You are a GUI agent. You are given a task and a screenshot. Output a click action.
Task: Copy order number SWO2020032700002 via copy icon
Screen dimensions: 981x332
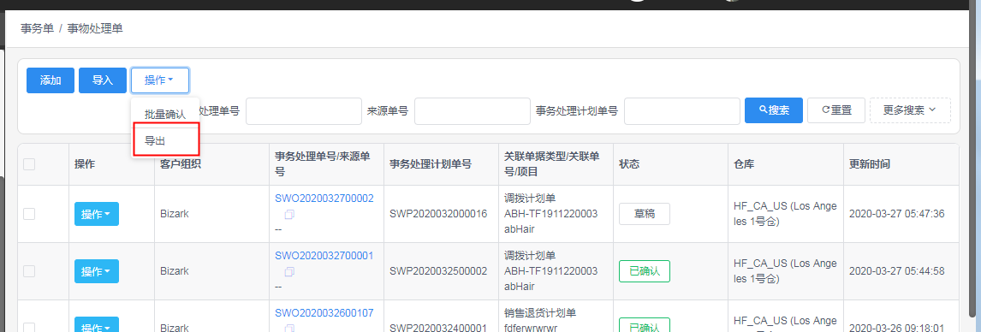[x=289, y=215]
